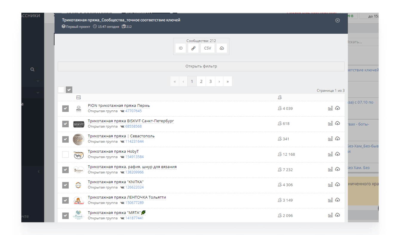Click the BISKVIT group avatar thumbnail
The width and height of the screenshot is (400, 235).
pos(79,124)
